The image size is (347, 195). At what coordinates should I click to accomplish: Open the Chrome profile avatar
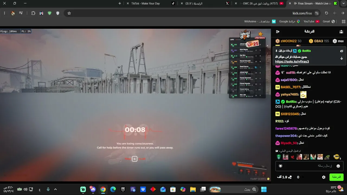click(13, 13)
